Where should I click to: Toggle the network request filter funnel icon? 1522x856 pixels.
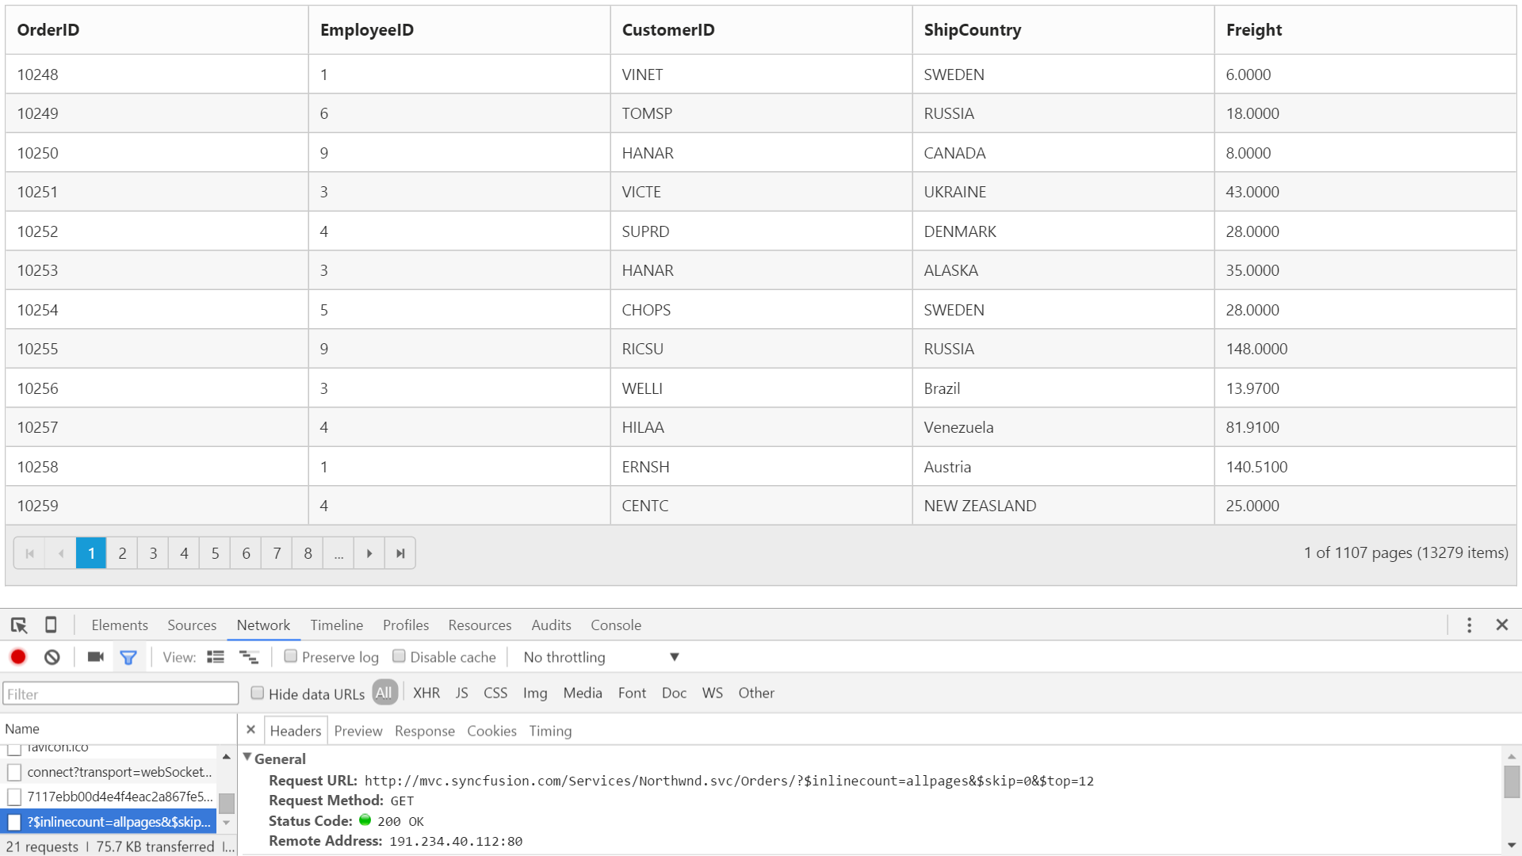(x=128, y=656)
